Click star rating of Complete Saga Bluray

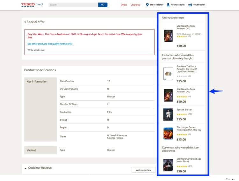tap(182, 166)
